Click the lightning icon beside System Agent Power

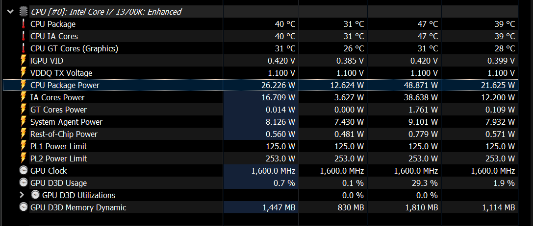(x=23, y=121)
